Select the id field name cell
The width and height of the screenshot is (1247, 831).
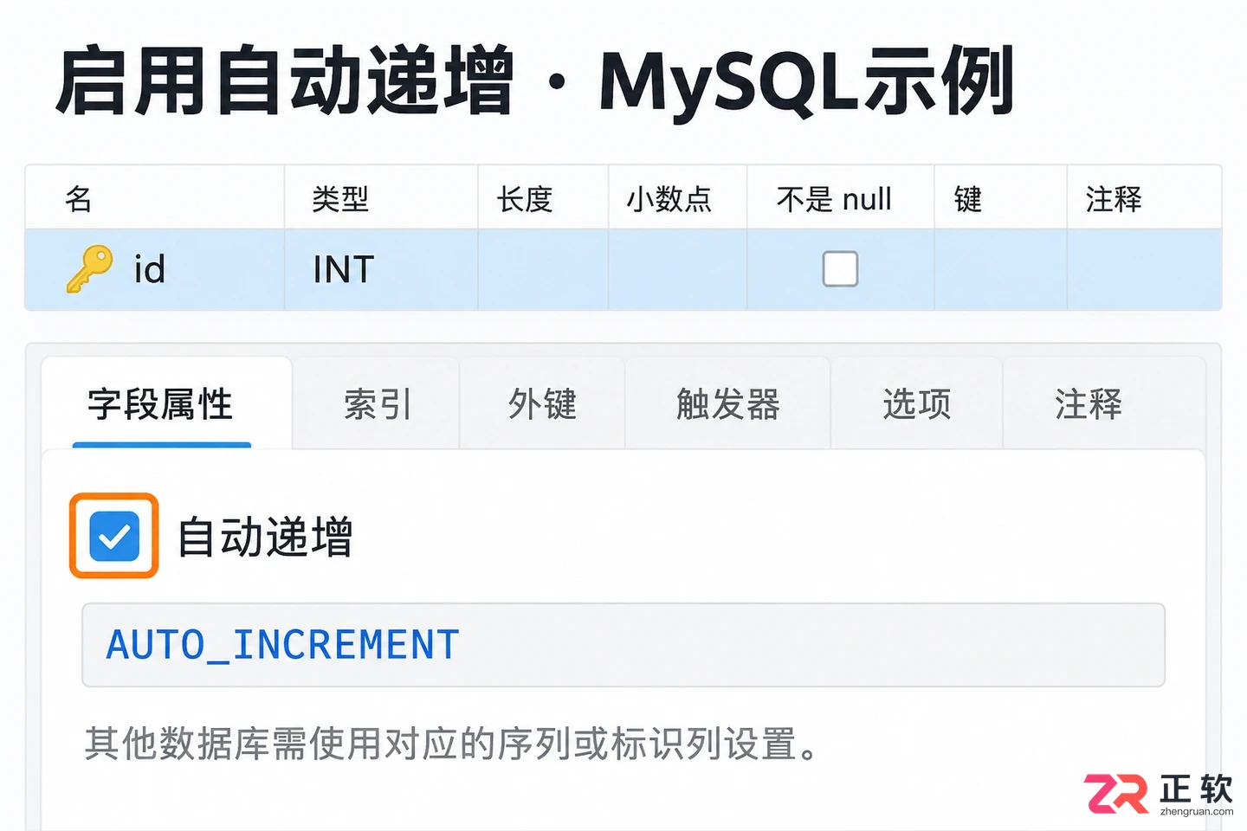pos(155,269)
